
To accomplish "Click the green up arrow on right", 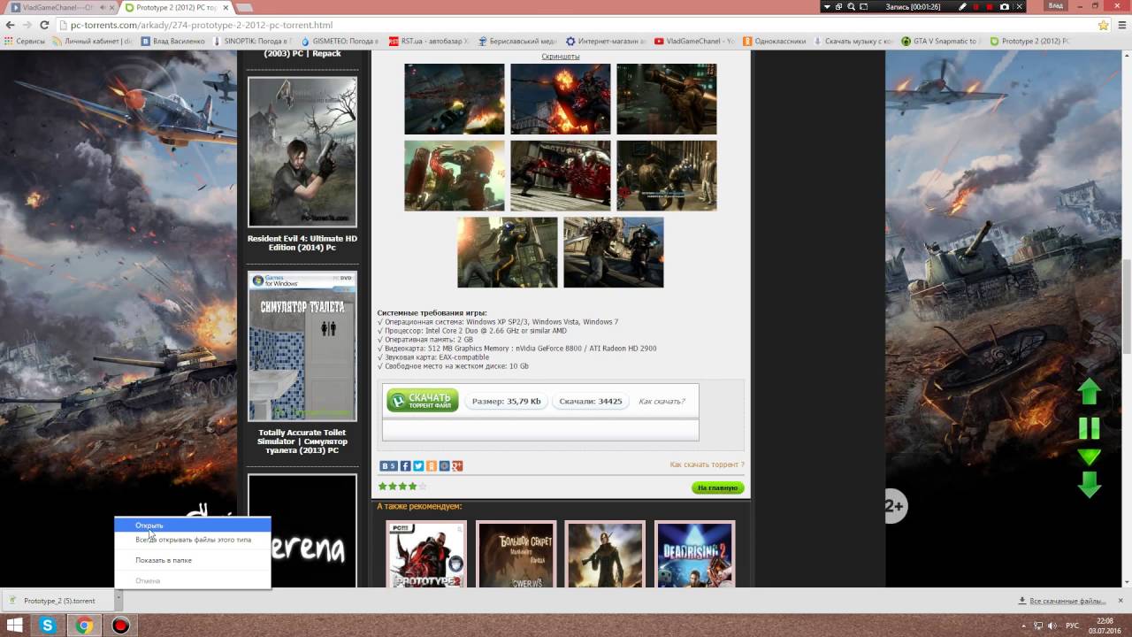I will (x=1090, y=392).
